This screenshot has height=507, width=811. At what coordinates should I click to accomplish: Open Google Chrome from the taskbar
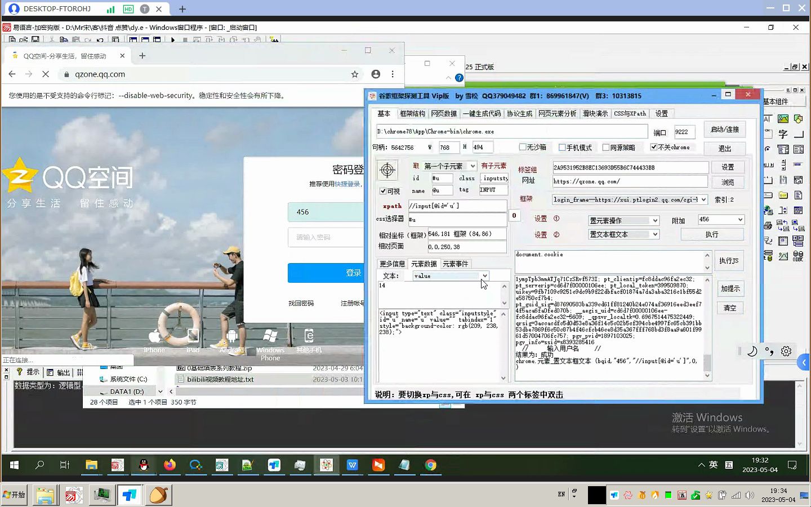431,465
